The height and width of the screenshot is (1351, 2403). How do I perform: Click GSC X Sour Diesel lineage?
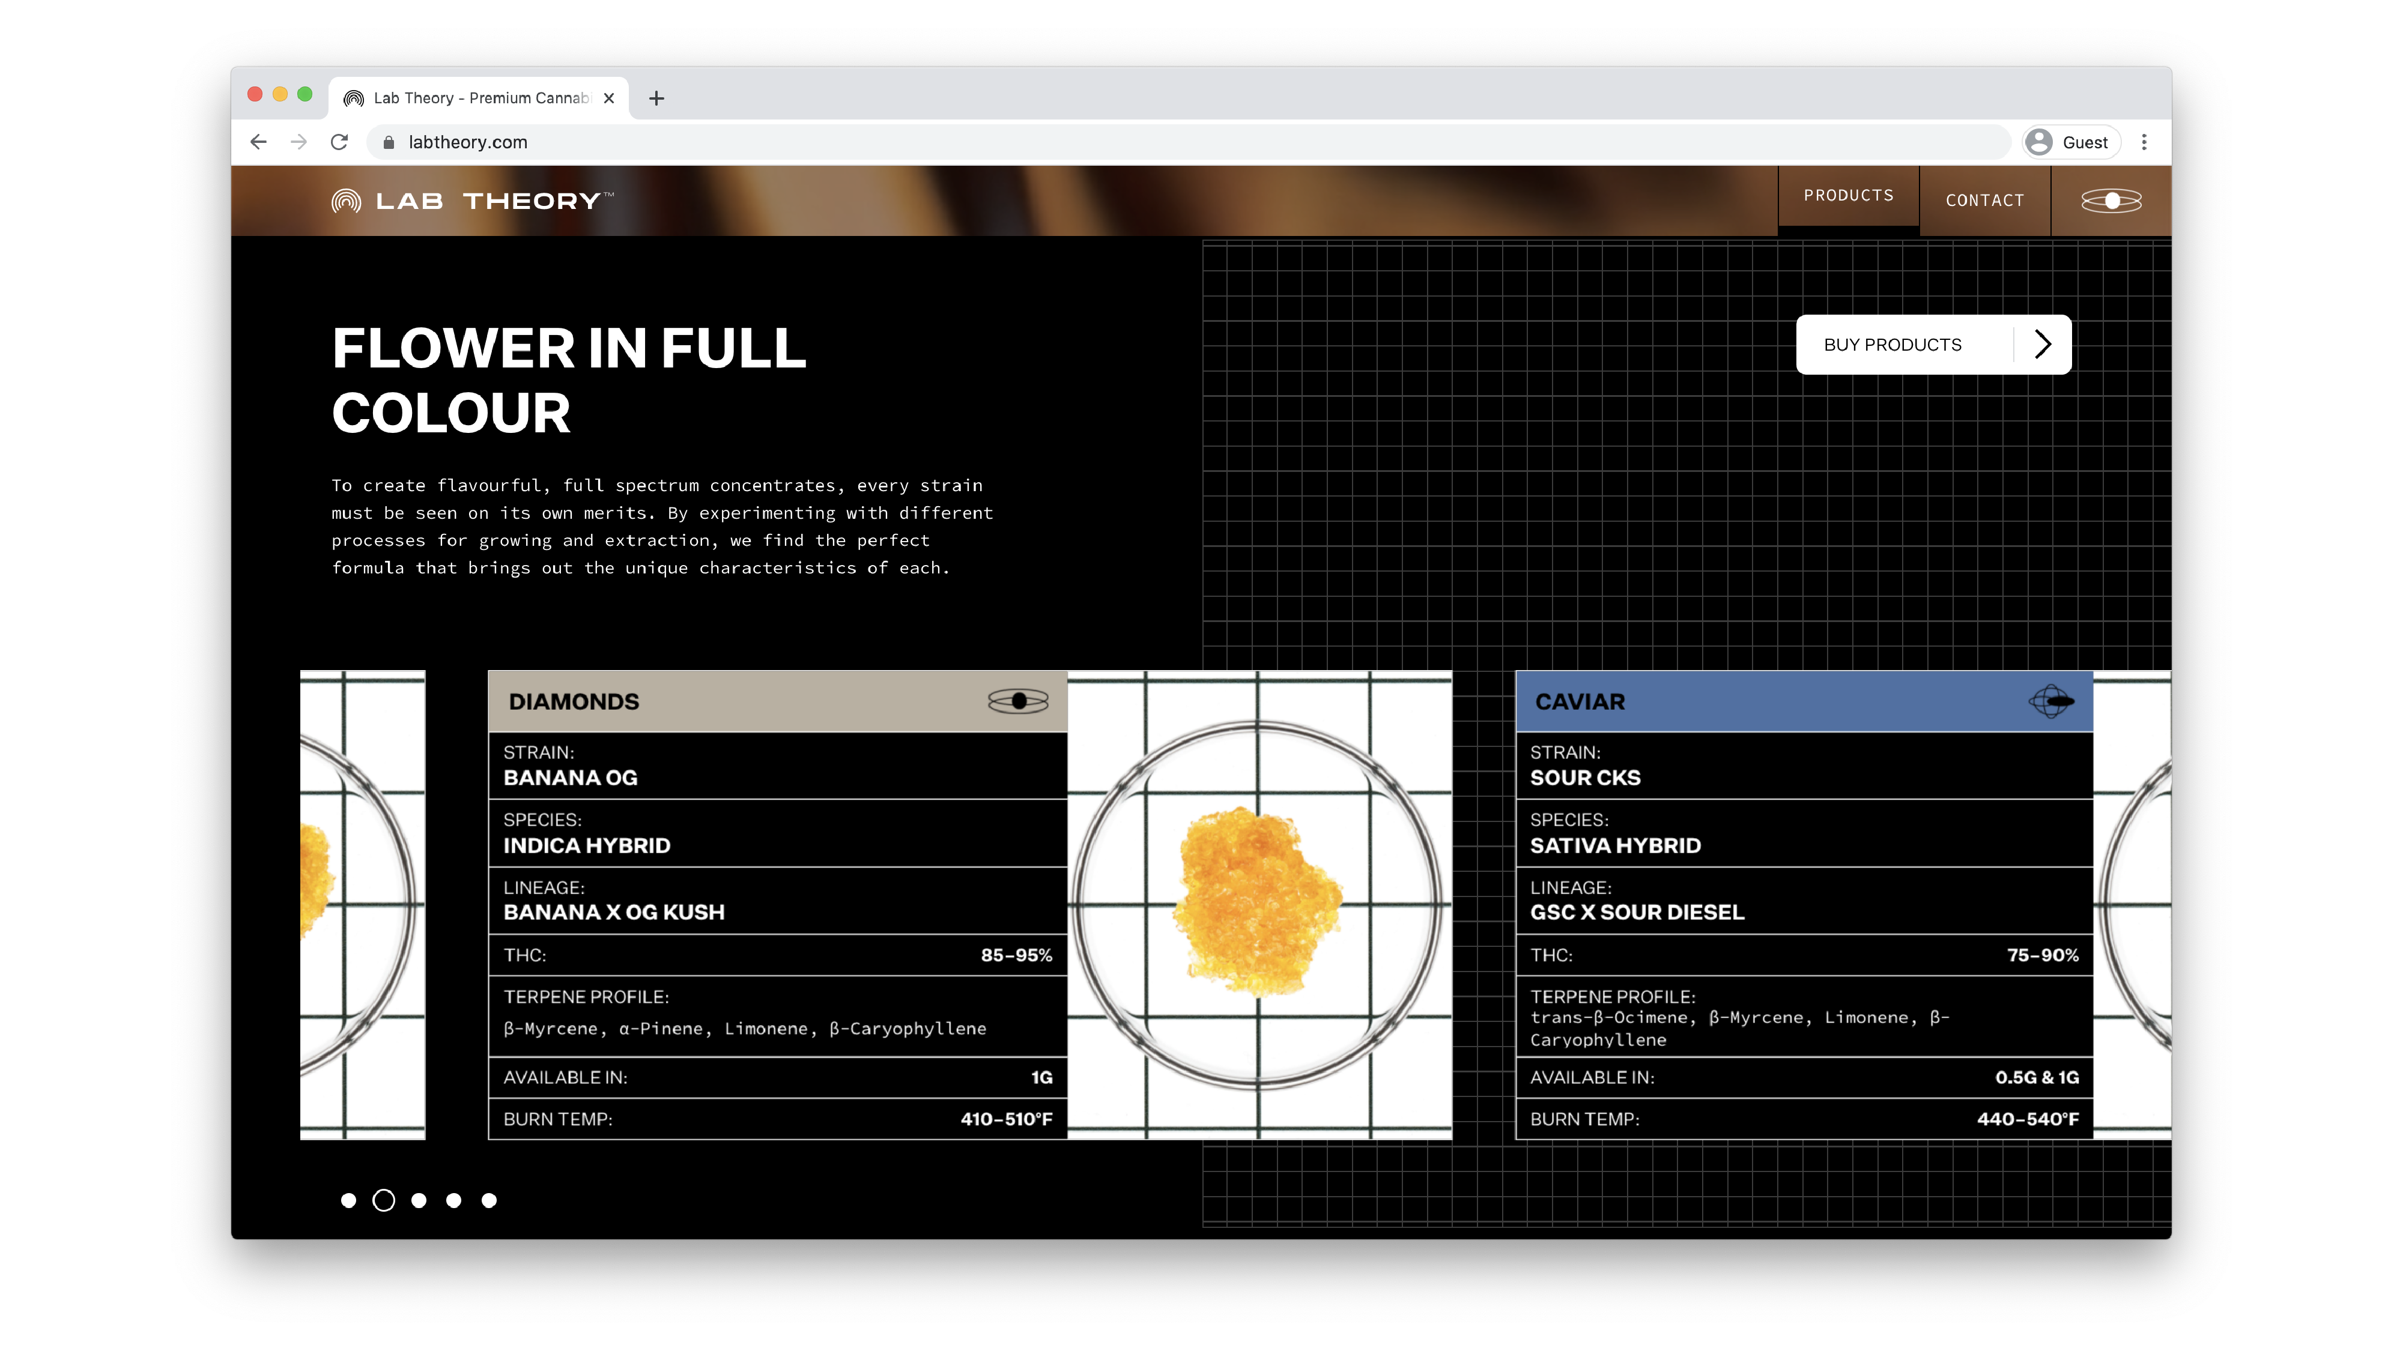point(1637,912)
